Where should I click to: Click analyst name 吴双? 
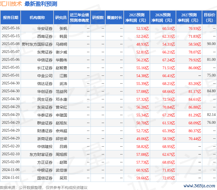pos(63,178)
